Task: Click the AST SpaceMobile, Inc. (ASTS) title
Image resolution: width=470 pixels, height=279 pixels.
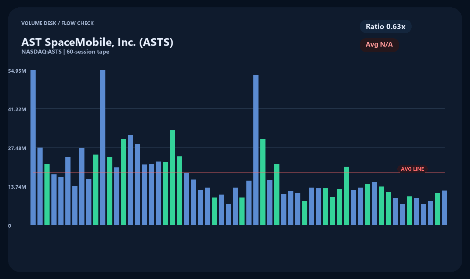Action: [x=97, y=42]
